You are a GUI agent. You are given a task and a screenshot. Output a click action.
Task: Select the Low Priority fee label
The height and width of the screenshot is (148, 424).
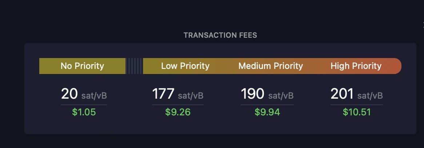coord(185,66)
